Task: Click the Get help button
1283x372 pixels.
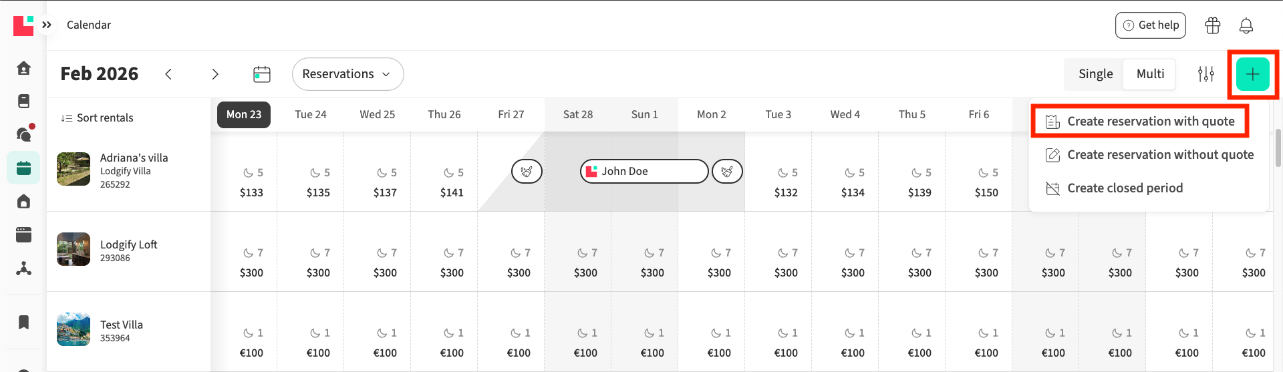Action: (x=1150, y=25)
